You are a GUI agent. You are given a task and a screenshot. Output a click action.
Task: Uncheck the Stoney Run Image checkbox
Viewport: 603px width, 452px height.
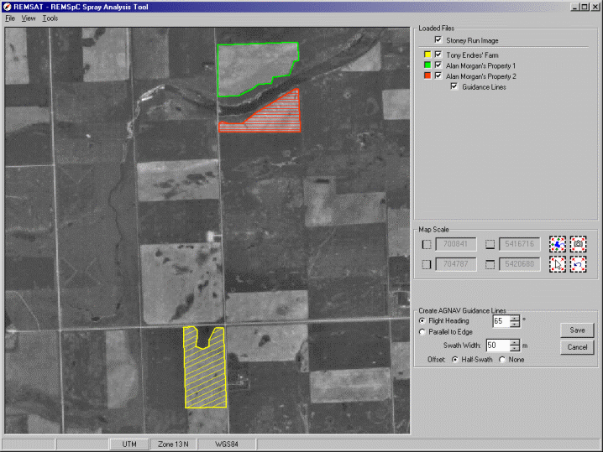pyautogui.click(x=438, y=39)
